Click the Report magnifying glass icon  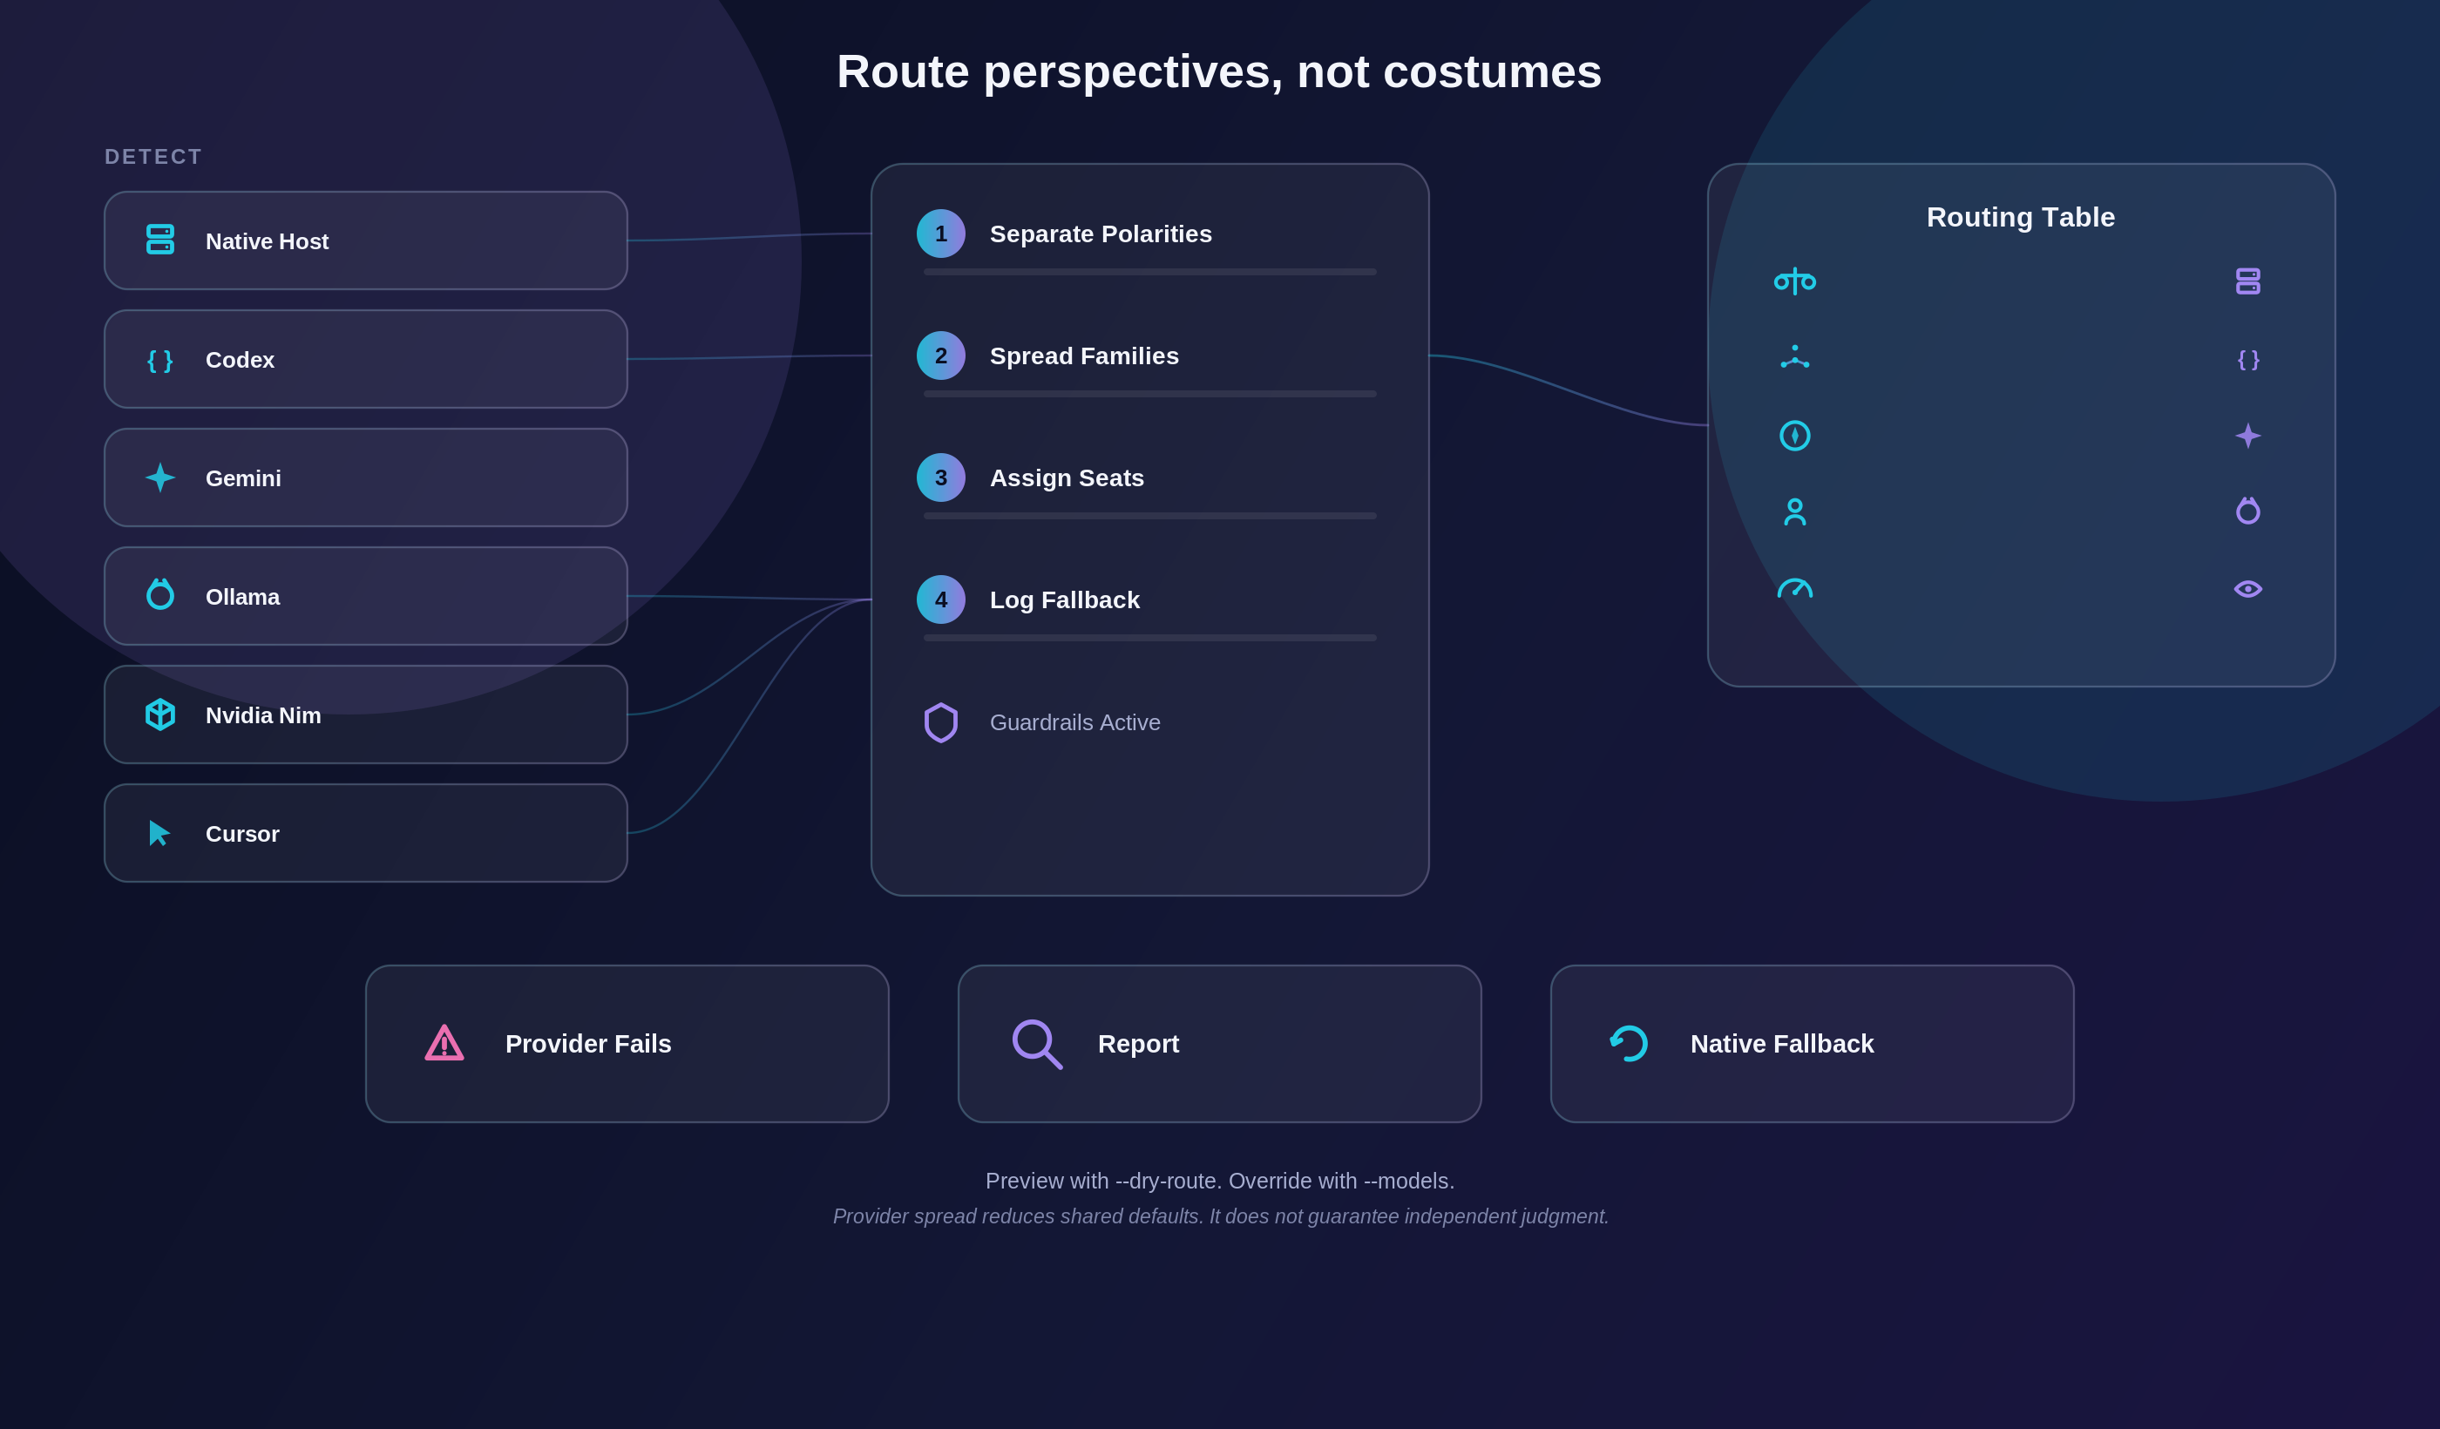coord(1037,1044)
